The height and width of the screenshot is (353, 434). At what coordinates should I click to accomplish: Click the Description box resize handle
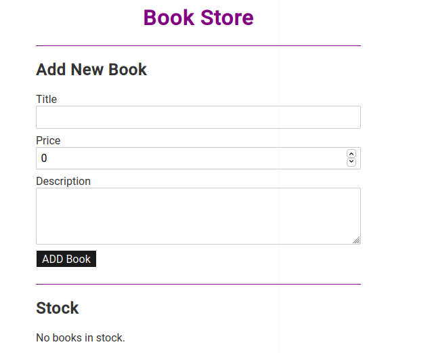click(x=356, y=240)
